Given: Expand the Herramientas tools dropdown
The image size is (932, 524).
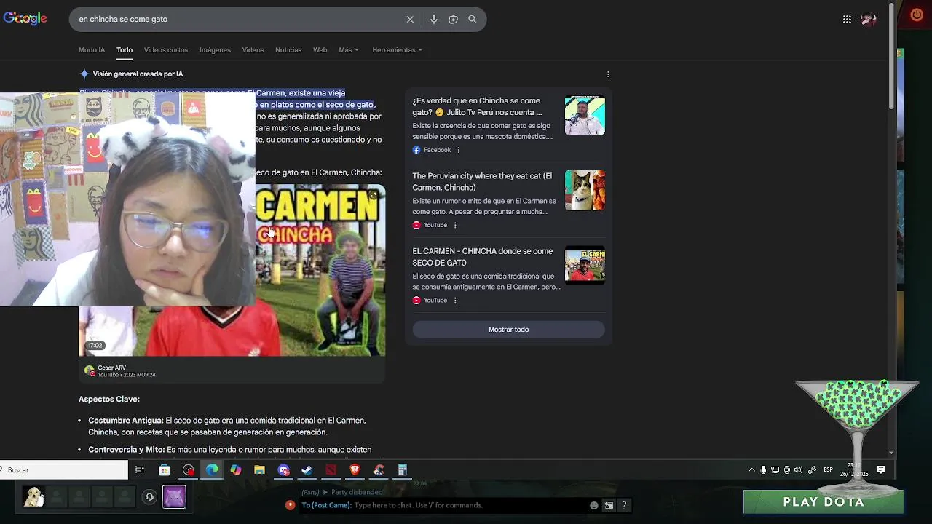Looking at the screenshot, I should (397, 50).
